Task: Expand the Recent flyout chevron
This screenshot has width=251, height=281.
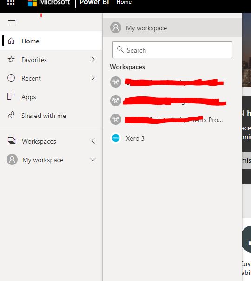Action: pos(93,78)
